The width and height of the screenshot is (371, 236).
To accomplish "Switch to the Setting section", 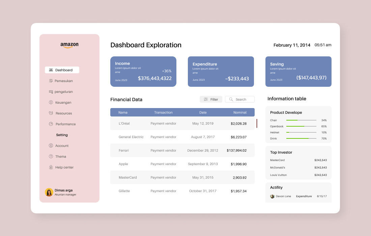I will coord(62,135).
